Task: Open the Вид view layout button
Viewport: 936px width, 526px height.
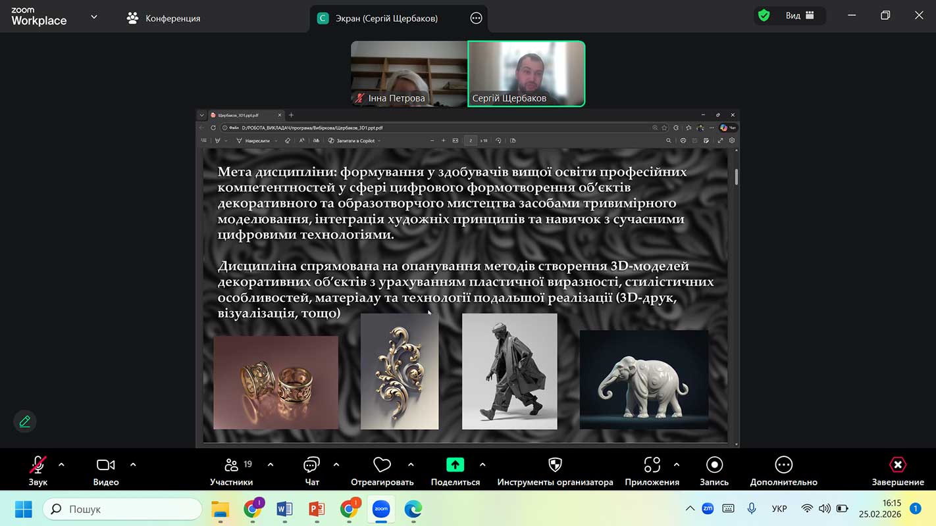Action: pyautogui.click(x=799, y=15)
